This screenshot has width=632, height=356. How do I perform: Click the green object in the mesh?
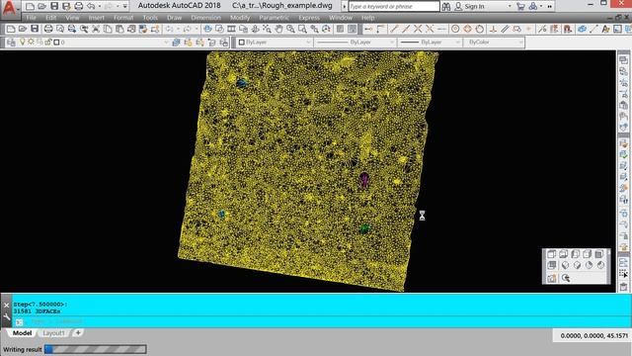point(364,228)
